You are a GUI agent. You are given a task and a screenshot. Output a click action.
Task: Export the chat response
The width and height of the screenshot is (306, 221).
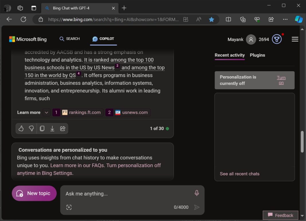[x=52, y=128]
